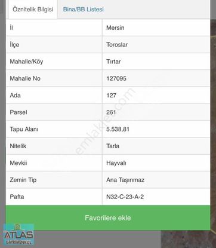Click the Zemin Tip label cell

click(54, 180)
